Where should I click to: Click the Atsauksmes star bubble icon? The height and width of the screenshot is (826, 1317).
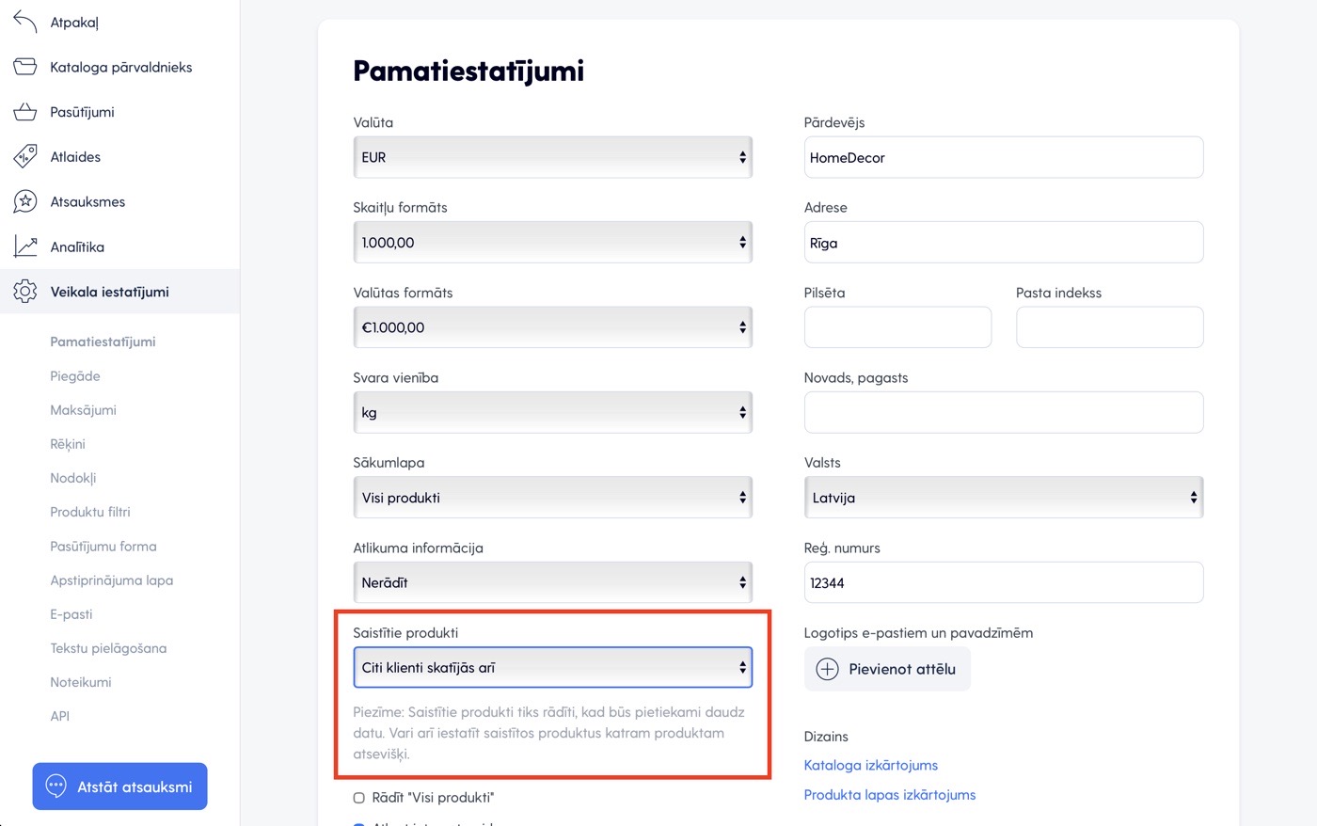(25, 201)
